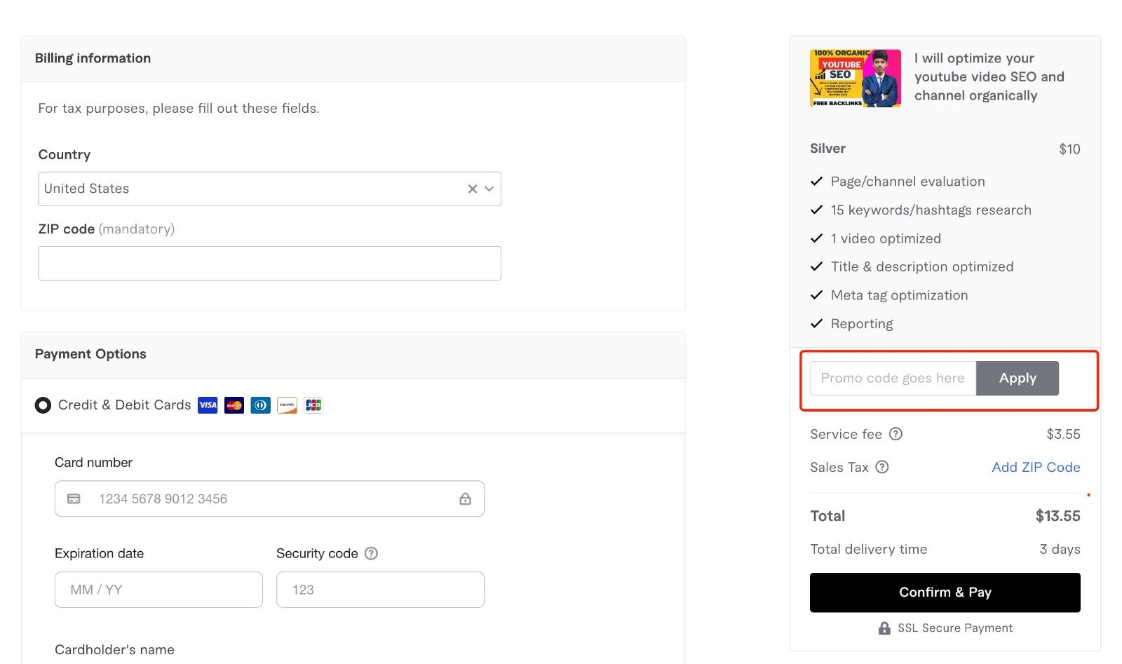Open the Security code help tooltip
Image resolution: width=1122 pixels, height=664 pixels.
[x=372, y=553]
